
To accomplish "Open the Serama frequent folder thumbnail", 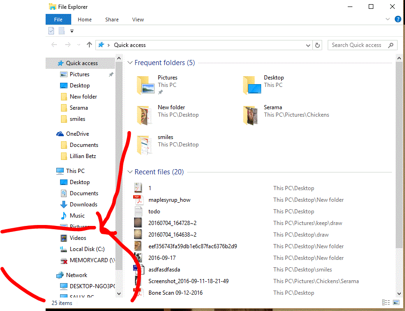I will click(x=250, y=115).
